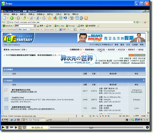153x133 pixels.
Task: Click the TLF passcard button in RoboForm bar
Action: tap(49, 26)
